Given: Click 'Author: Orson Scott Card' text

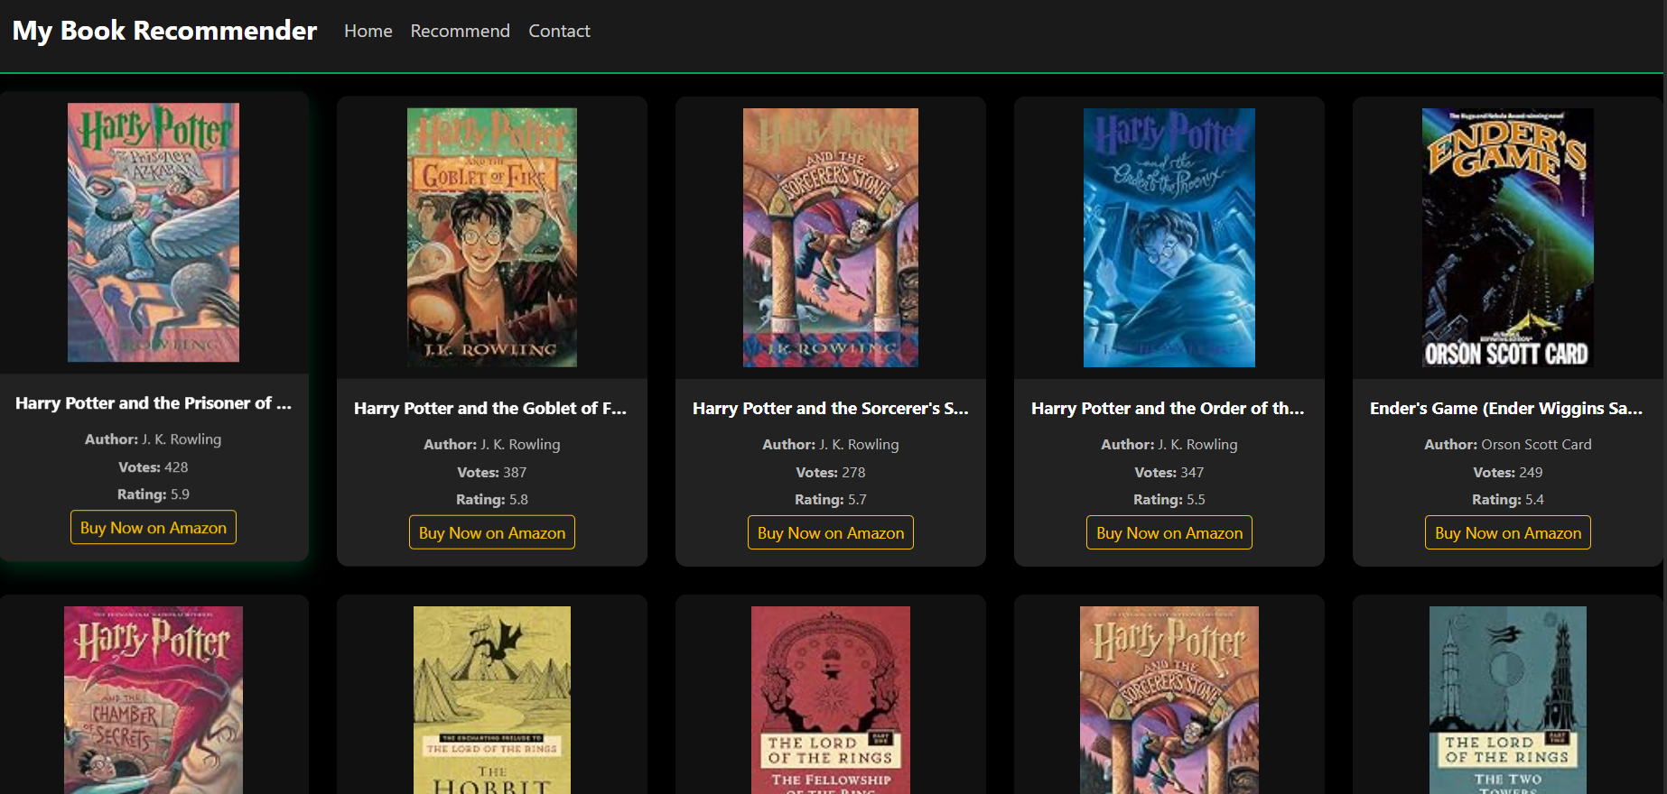Looking at the screenshot, I should (x=1508, y=444).
